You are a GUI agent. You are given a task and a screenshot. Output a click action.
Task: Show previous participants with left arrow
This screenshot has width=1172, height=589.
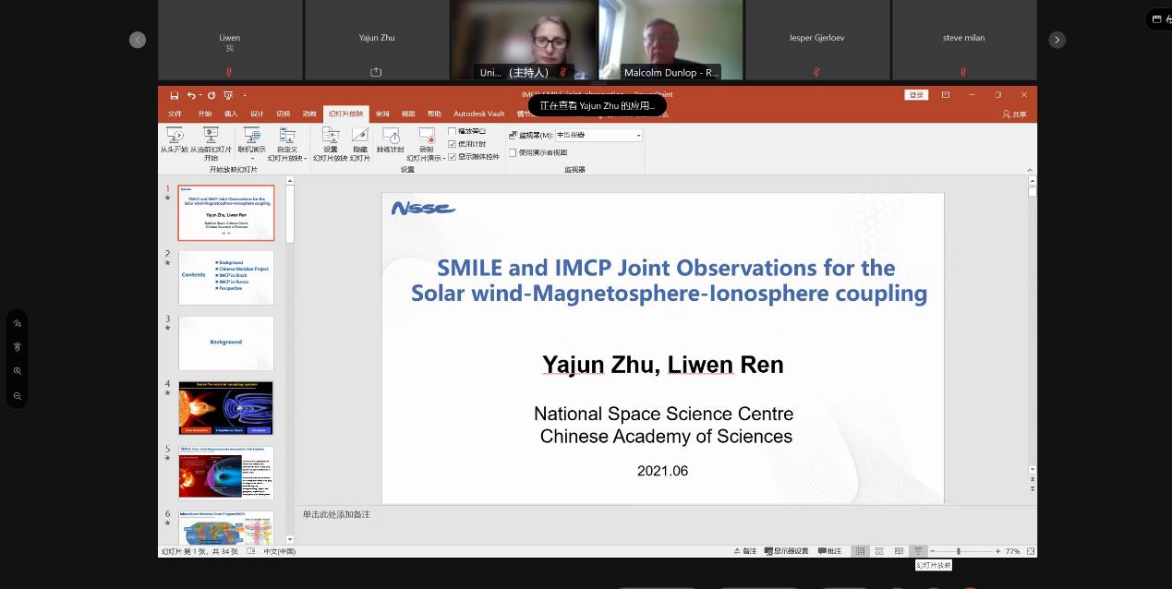(138, 40)
